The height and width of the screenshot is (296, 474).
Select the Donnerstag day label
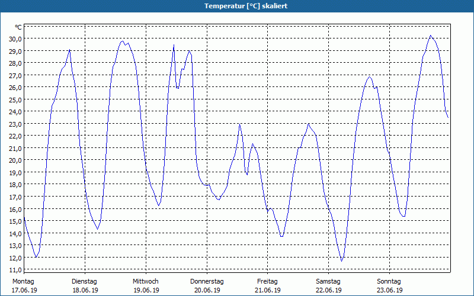pyautogui.click(x=207, y=282)
